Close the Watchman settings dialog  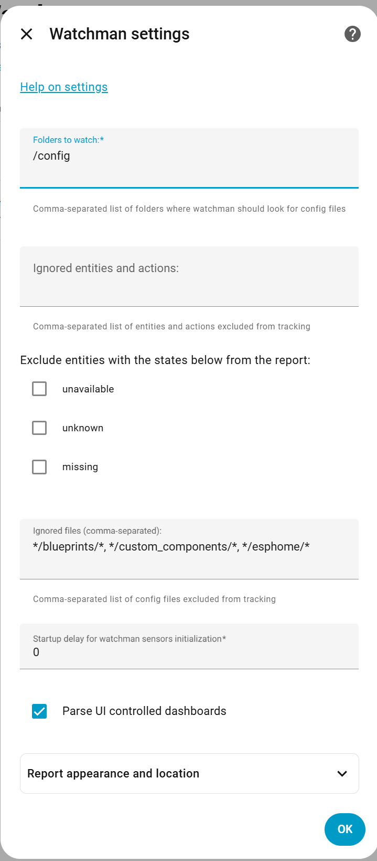tap(26, 34)
